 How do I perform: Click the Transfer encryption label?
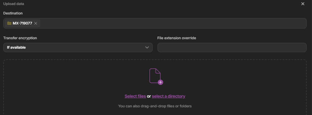(20, 38)
